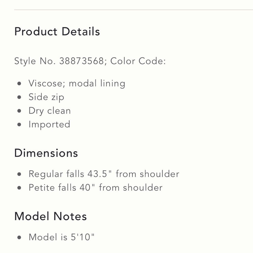Select the style number 38873568 text
253x253 pixels.
81,61
